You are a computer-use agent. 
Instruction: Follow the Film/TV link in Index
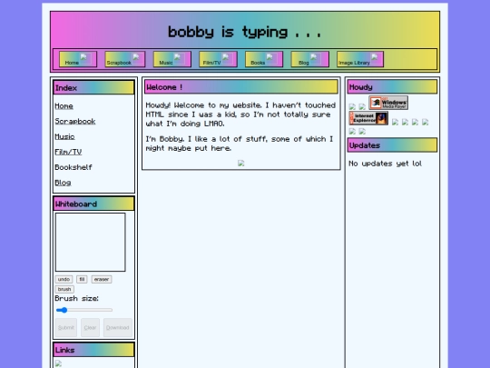point(68,152)
